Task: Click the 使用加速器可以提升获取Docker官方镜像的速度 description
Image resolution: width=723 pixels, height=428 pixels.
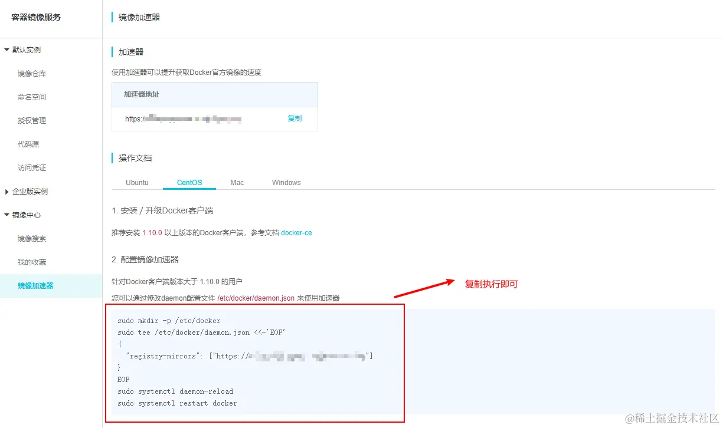Action: click(x=187, y=73)
